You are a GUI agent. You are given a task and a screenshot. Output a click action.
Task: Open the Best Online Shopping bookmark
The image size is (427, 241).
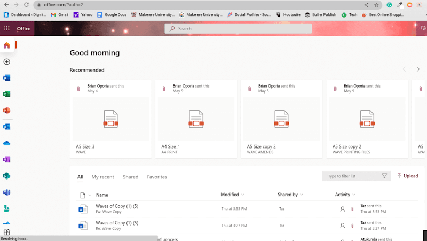click(383, 15)
